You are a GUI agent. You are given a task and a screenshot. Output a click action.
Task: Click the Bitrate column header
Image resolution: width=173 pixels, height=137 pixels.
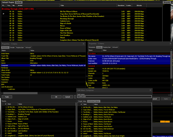pos(139,5)
